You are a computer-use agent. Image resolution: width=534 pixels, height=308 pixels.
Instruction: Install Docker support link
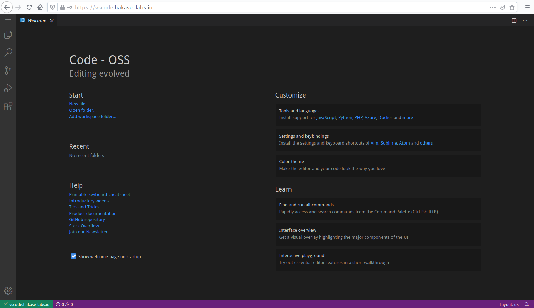[x=385, y=118]
